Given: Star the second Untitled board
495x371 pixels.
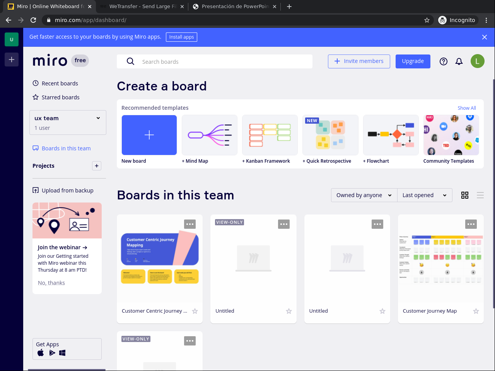Looking at the screenshot, I should [x=382, y=311].
